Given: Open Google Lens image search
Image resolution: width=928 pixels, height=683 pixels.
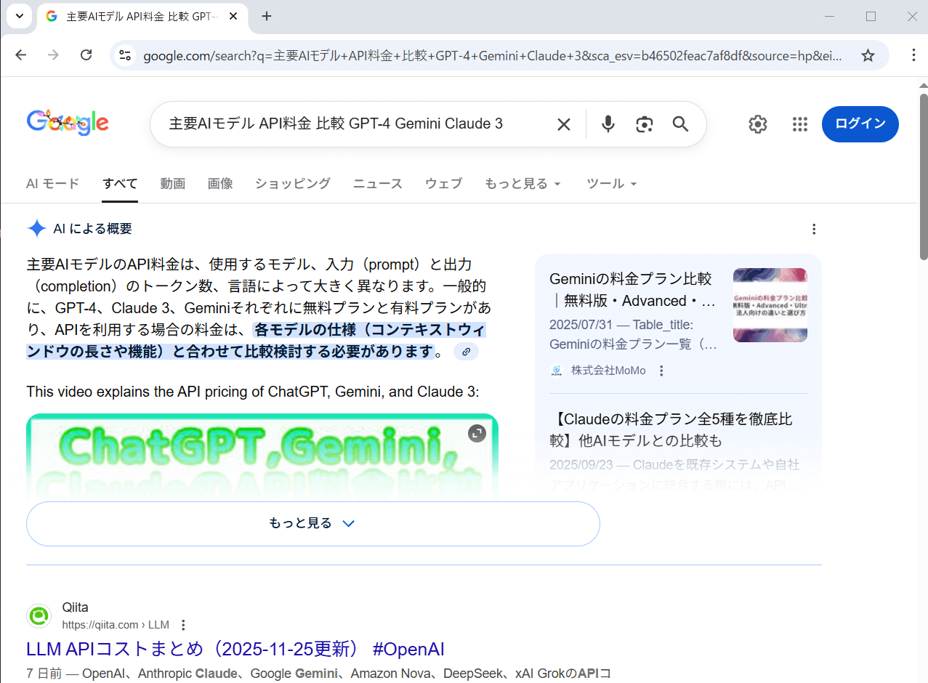Looking at the screenshot, I should (644, 124).
